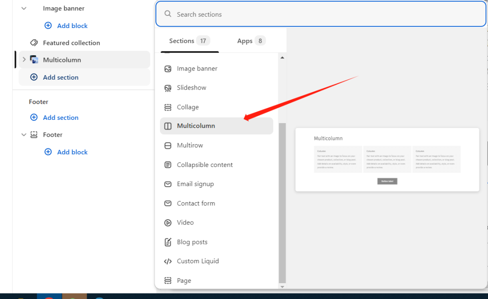The width and height of the screenshot is (488, 299).
Task: Click the Multirow section icon
Action: pos(168,146)
